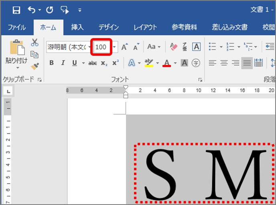This screenshot has width=276, height=205.
Task: Open the 参考資料 tab
Action: (184, 27)
